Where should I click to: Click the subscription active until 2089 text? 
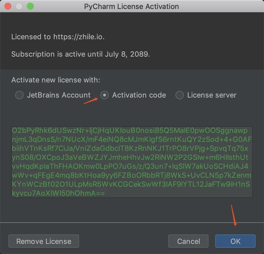[x=81, y=54]
